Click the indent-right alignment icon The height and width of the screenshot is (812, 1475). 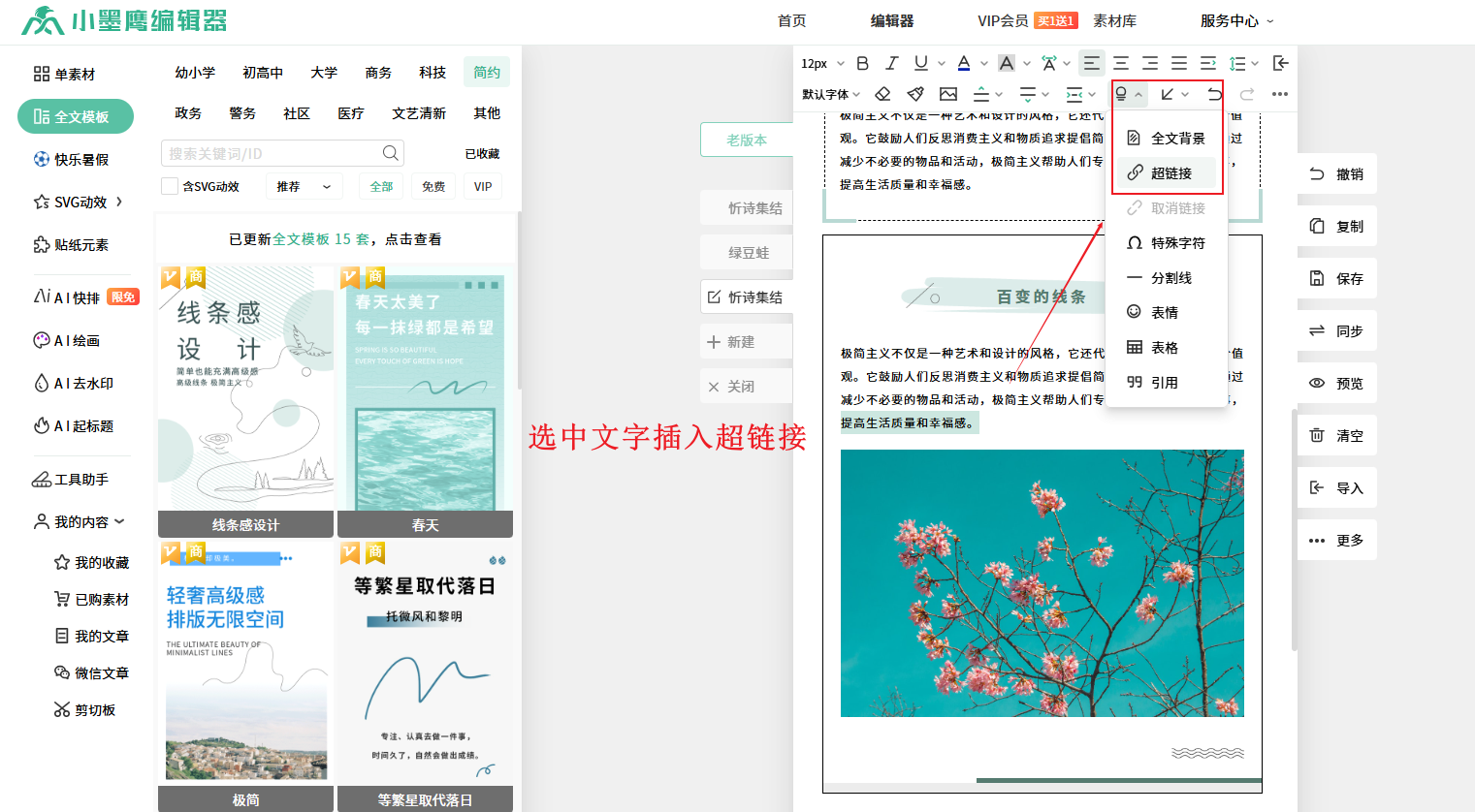tap(1208, 63)
